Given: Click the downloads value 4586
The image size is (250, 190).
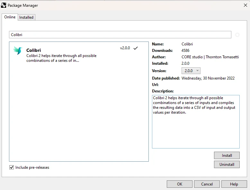Looking at the screenshot, I should tap(185, 51).
